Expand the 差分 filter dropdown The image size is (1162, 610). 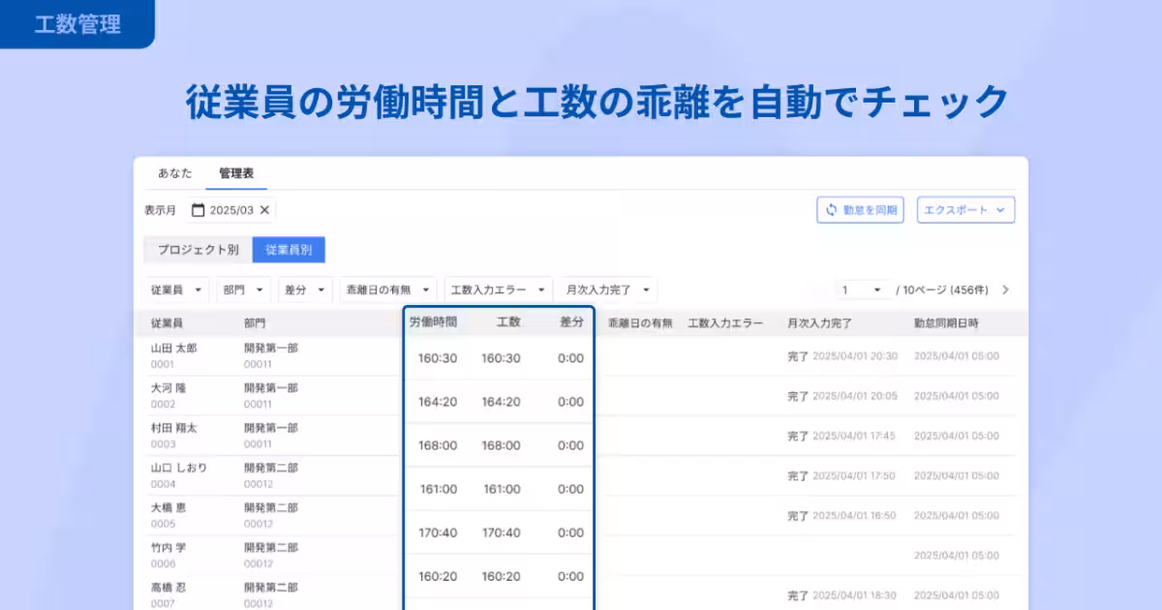pos(304,289)
